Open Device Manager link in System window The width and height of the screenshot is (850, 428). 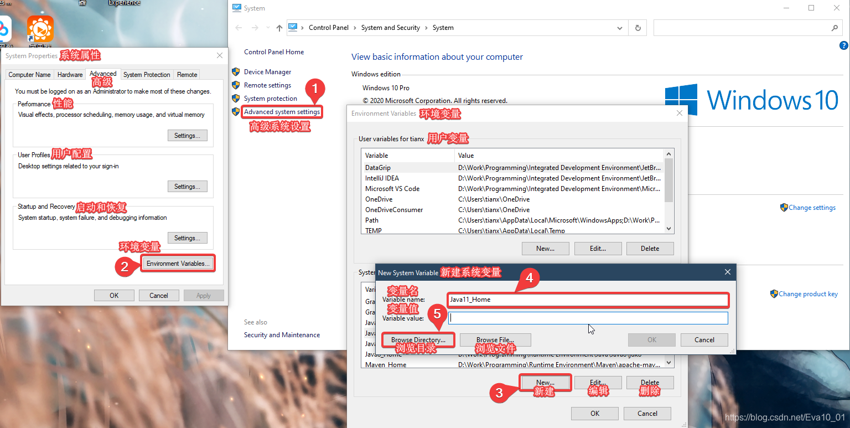267,72
